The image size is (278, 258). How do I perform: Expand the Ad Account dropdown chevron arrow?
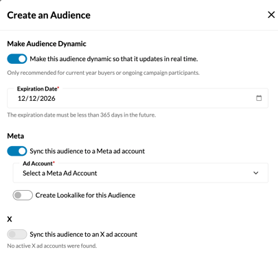[x=256, y=173]
